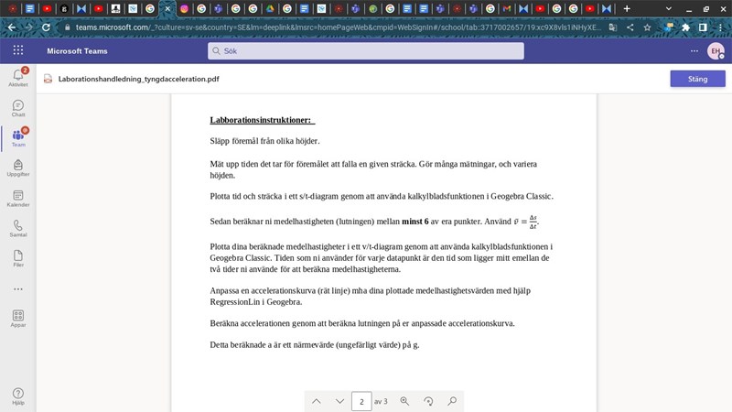Open Filer in the sidebar
732x412 pixels.
17,259
